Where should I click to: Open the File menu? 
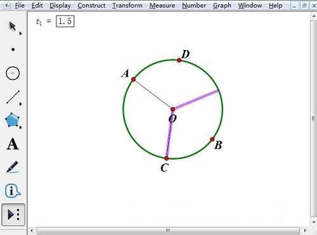(20, 6)
